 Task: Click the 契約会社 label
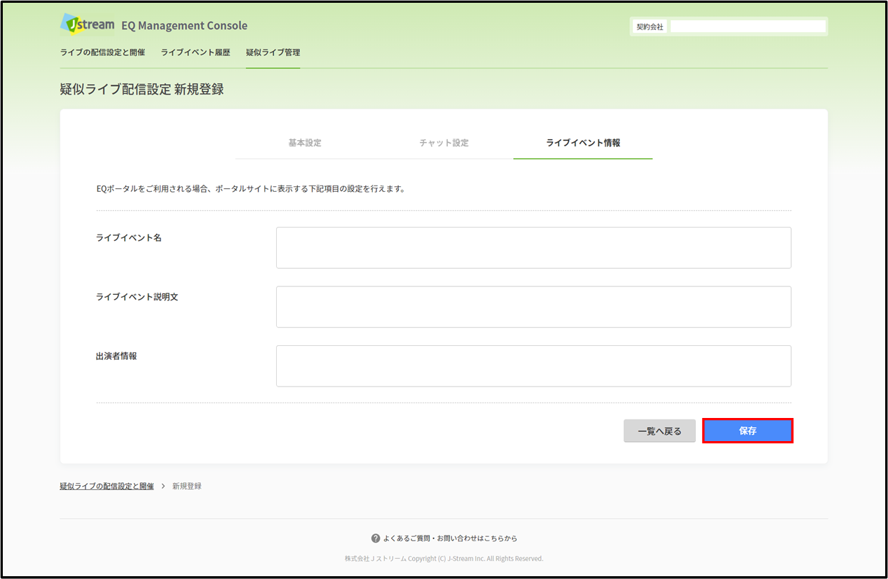[x=650, y=27]
